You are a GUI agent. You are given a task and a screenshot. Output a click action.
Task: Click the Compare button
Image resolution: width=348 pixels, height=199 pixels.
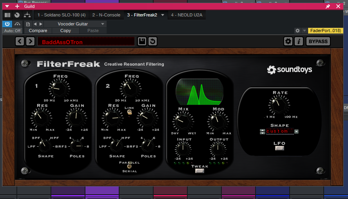pos(38,31)
